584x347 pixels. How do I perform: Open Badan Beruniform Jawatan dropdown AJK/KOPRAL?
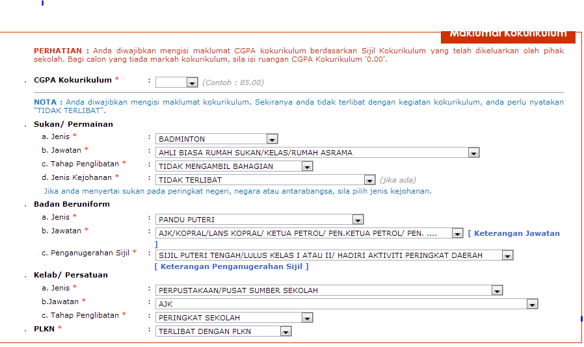click(x=309, y=233)
